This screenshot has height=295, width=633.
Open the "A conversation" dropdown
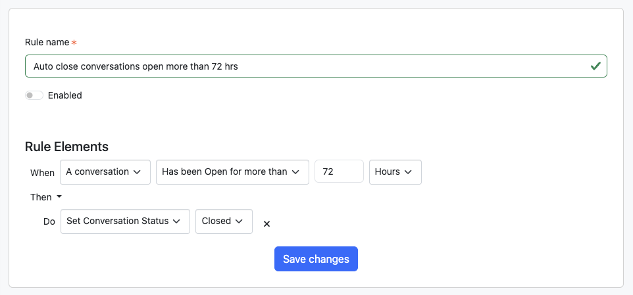105,172
